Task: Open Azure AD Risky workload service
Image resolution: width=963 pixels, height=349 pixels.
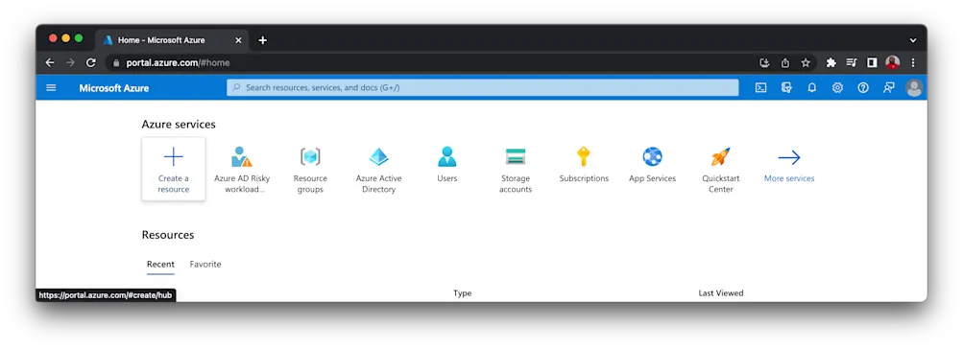Action: [242, 169]
